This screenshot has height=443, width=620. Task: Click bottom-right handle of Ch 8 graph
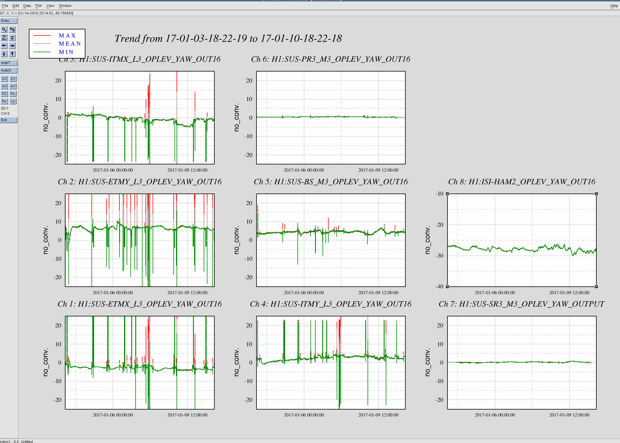(596, 286)
